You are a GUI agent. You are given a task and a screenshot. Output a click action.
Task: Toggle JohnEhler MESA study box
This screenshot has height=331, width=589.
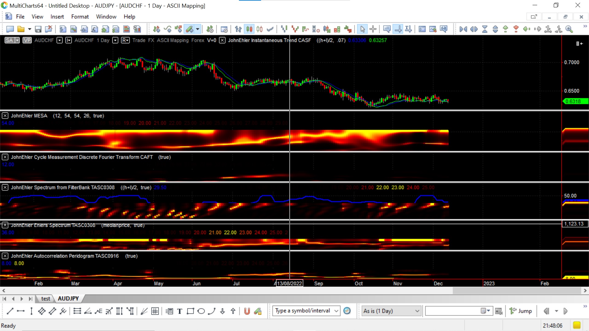pyautogui.click(x=5, y=116)
